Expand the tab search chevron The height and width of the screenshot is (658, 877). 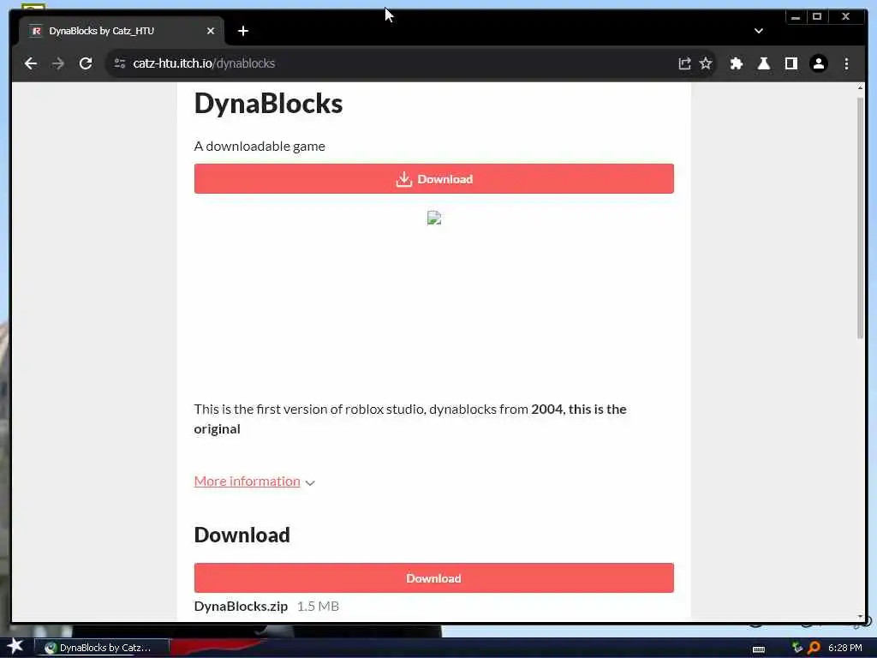click(x=759, y=31)
